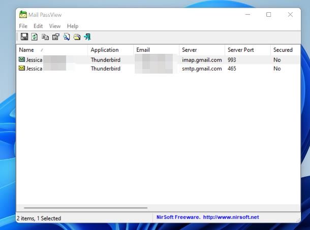Click the open folder toolbar icon
The width and height of the screenshot is (310, 230).
[x=77, y=37]
